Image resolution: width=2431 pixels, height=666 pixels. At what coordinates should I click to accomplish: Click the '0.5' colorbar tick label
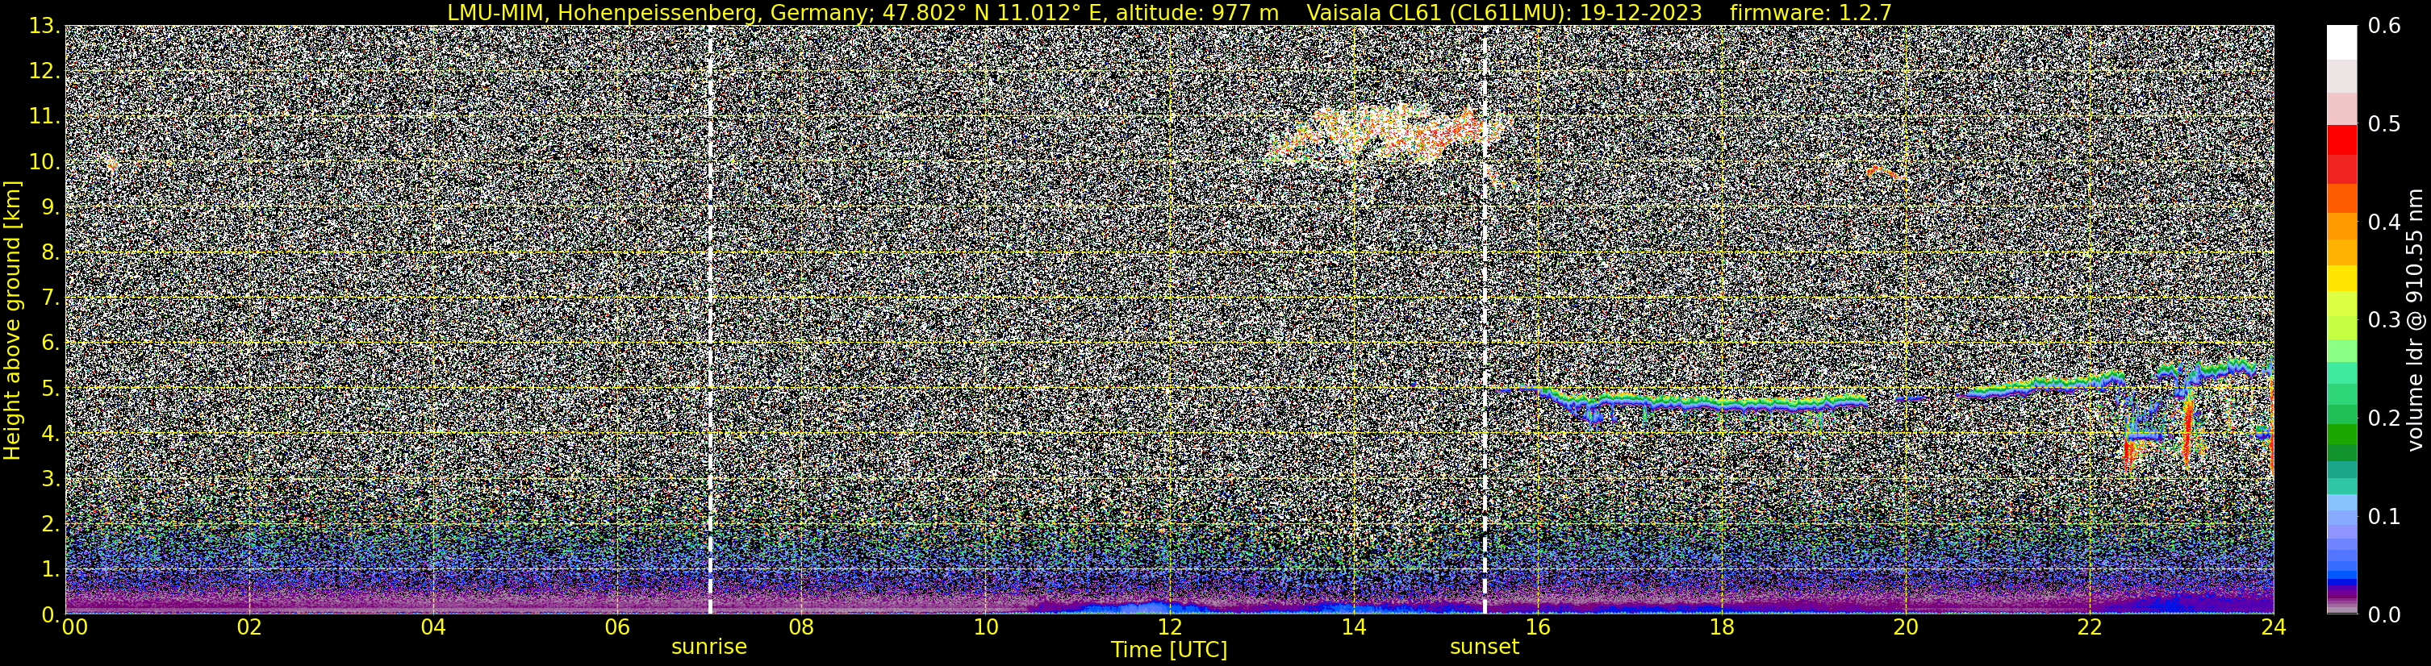pos(2385,124)
